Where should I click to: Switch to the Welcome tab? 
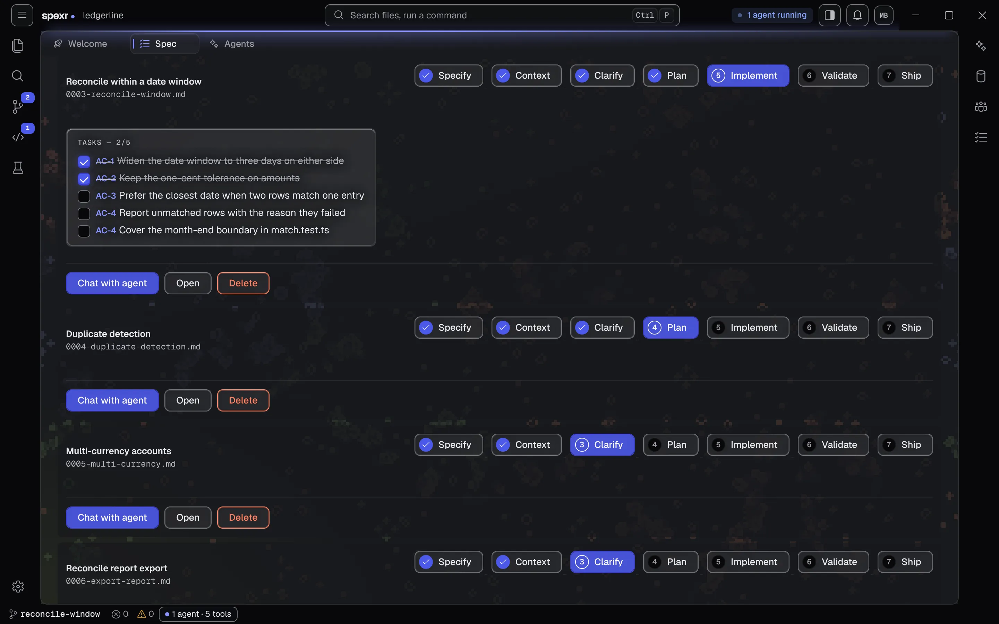point(81,44)
